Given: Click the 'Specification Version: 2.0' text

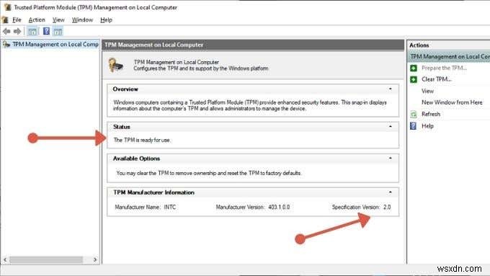Looking at the screenshot, I should tap(361, 207).
